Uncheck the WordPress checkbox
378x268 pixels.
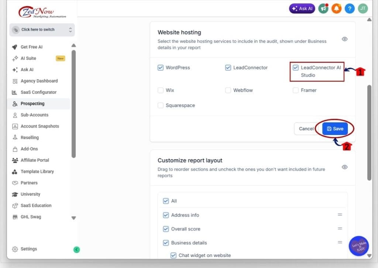pyautogui.click(x=161, y=68)
